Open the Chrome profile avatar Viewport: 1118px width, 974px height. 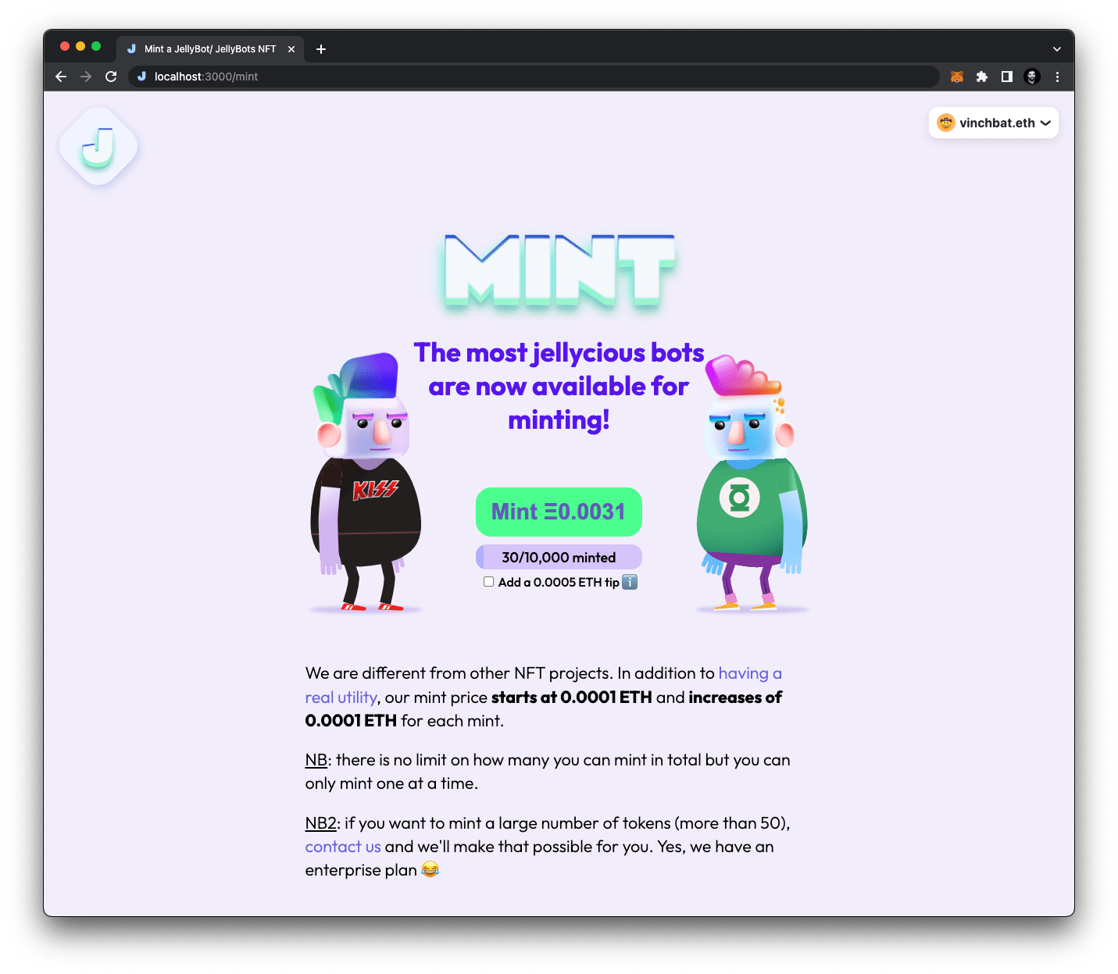(1032, 77)
